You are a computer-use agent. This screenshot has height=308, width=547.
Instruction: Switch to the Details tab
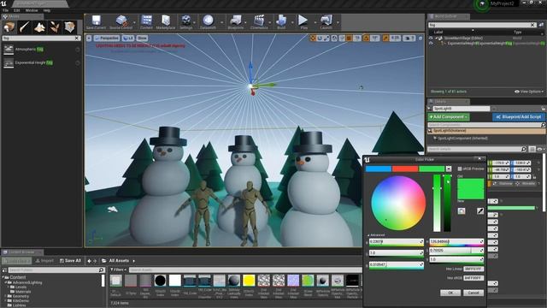pyautogui.click(x=448, y=102)
